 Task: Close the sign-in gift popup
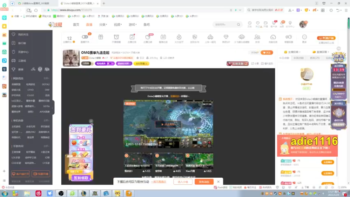(91, 121)
